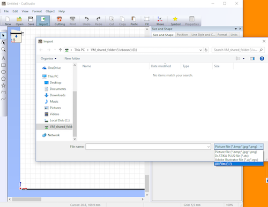
Task: Open the File menu
Action: point(6,11)
